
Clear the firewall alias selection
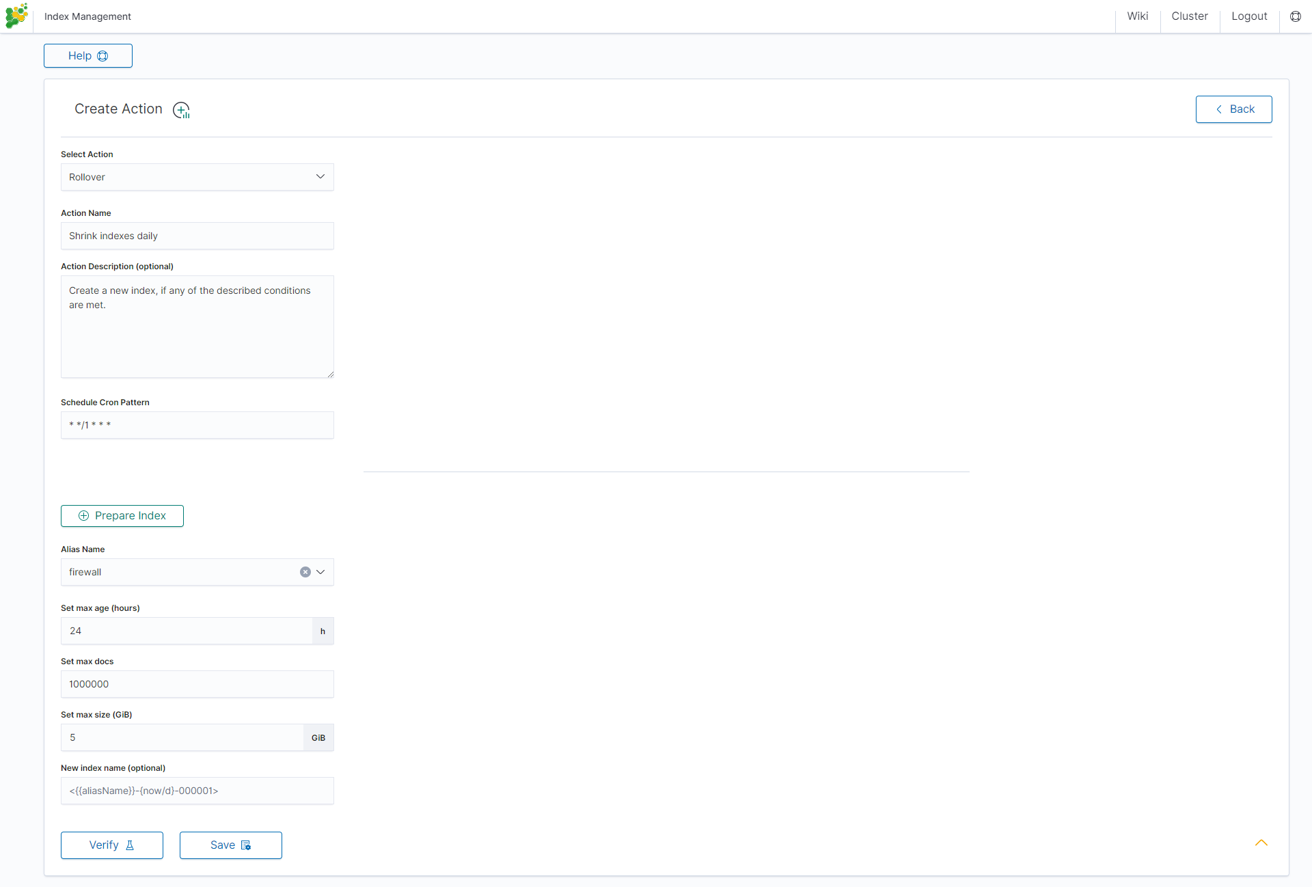pos(305,572)
